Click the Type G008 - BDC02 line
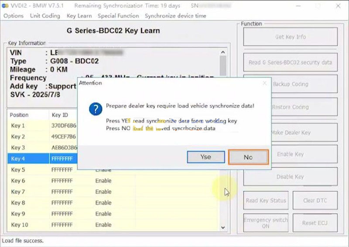Screen dimensions: 349x247 [54, 61]
